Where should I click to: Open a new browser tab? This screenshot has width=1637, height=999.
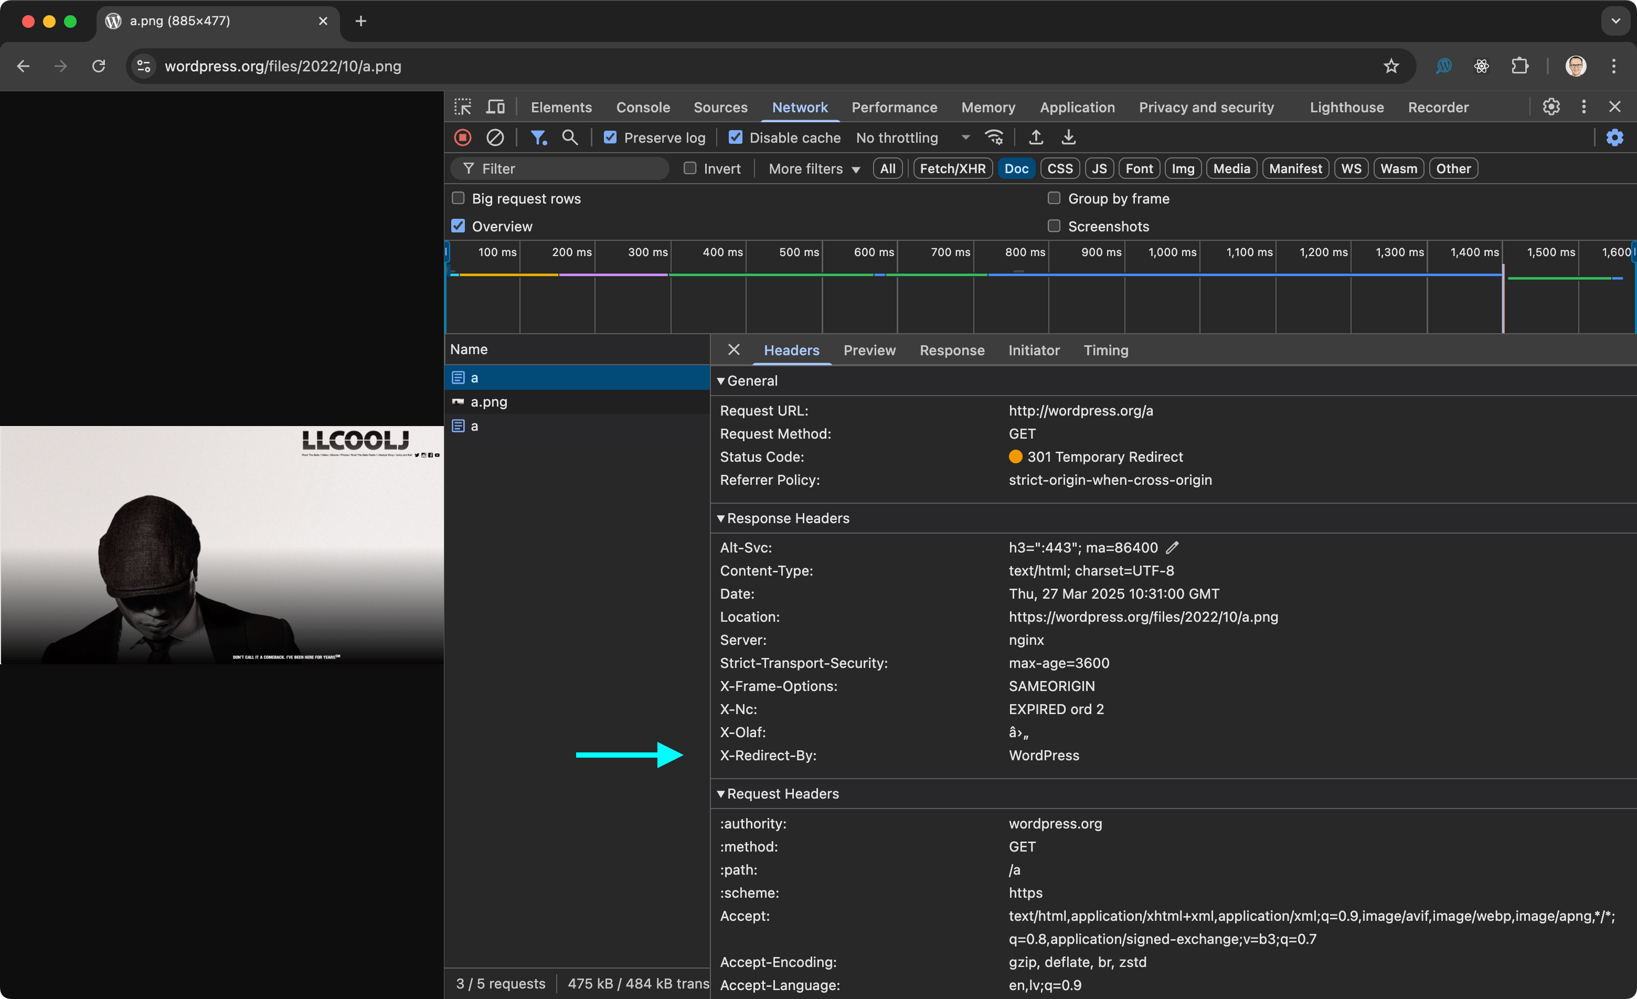pyautogui.click(x=361, y=22)
